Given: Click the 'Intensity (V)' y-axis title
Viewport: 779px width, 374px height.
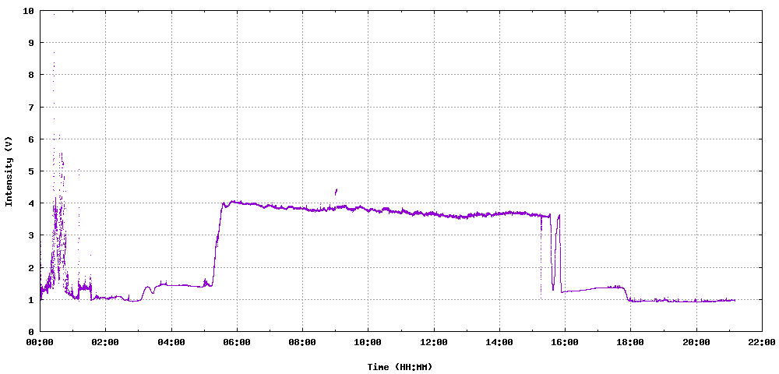Looking at the screenshot, I should pos(8,171).
